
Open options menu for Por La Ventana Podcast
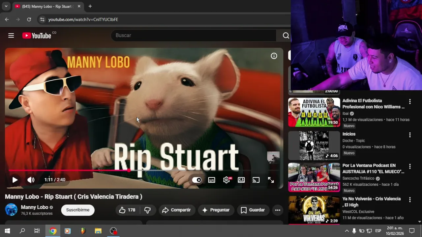pyautogui.click(x=410, y=166)
